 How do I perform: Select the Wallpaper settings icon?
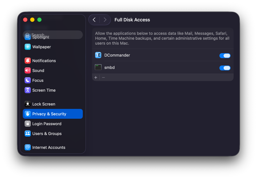click(x=27, y=47)
